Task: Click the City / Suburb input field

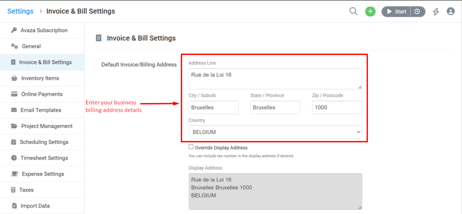Action: point(213,108)
